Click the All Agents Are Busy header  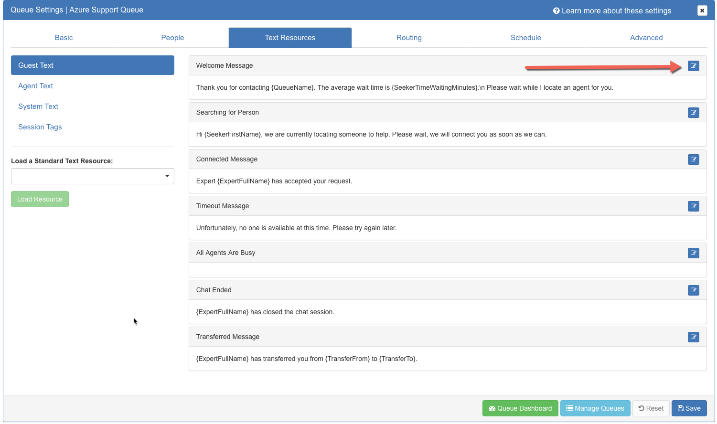point(225,253)
